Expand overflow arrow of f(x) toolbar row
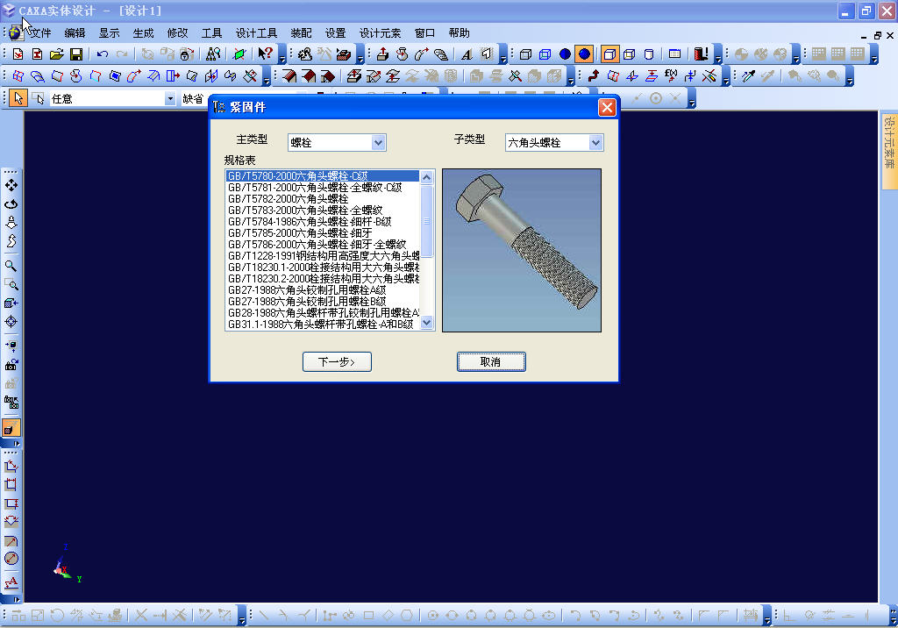This screenshot has height=628, width=898. (x=726, y=77)
